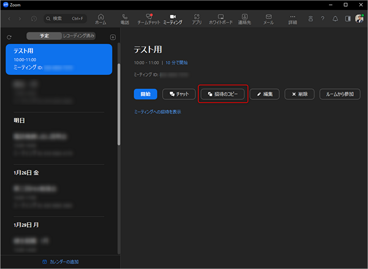Click カレンダーの追加 link
Viewport: 368px width, 269px height.
coord(61,262)
